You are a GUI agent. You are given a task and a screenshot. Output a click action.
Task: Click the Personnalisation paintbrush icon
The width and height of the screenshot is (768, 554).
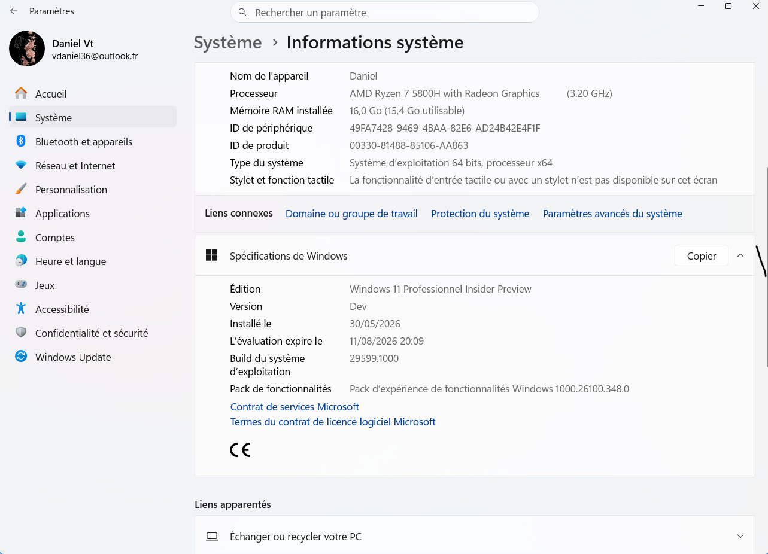(x=21, y=189)
